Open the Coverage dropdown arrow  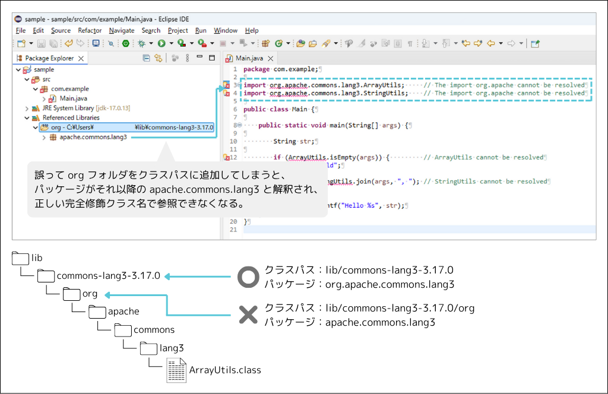click(192, 43)
